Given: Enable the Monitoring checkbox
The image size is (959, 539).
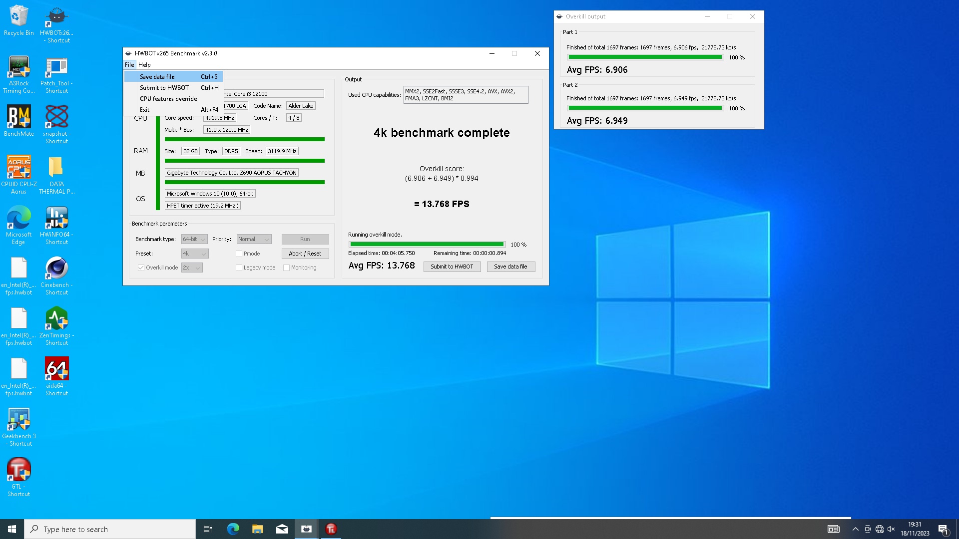Looking at the screenshot, I should 286,268.
